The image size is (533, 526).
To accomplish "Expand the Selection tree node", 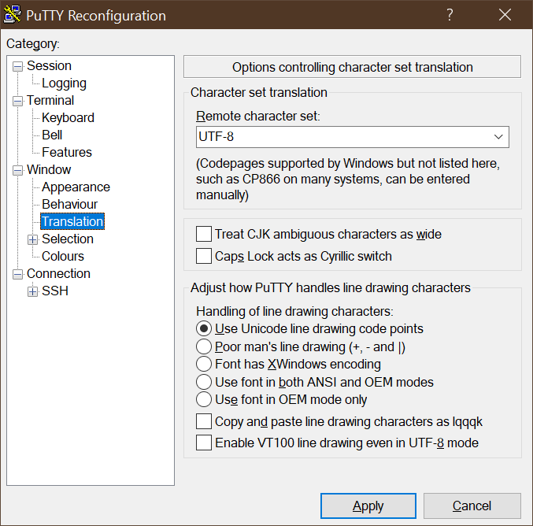I will 32,239.
